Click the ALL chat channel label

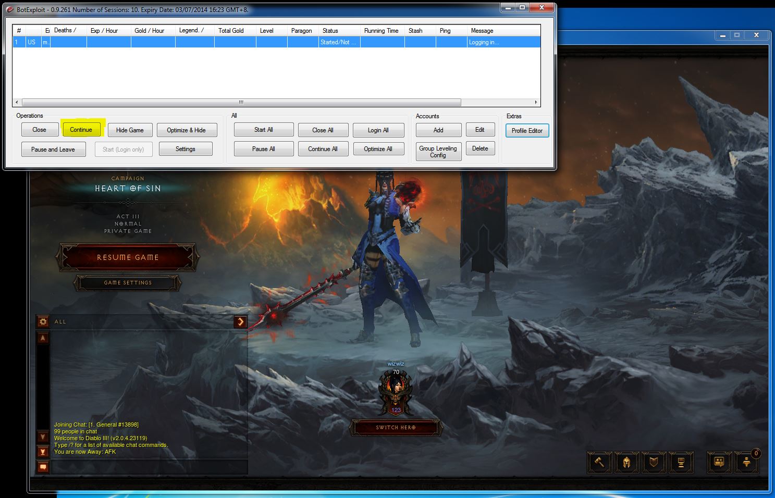(60, 321)
